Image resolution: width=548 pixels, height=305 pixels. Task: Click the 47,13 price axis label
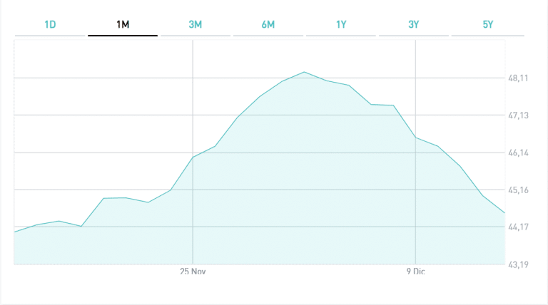coord(518,115)
